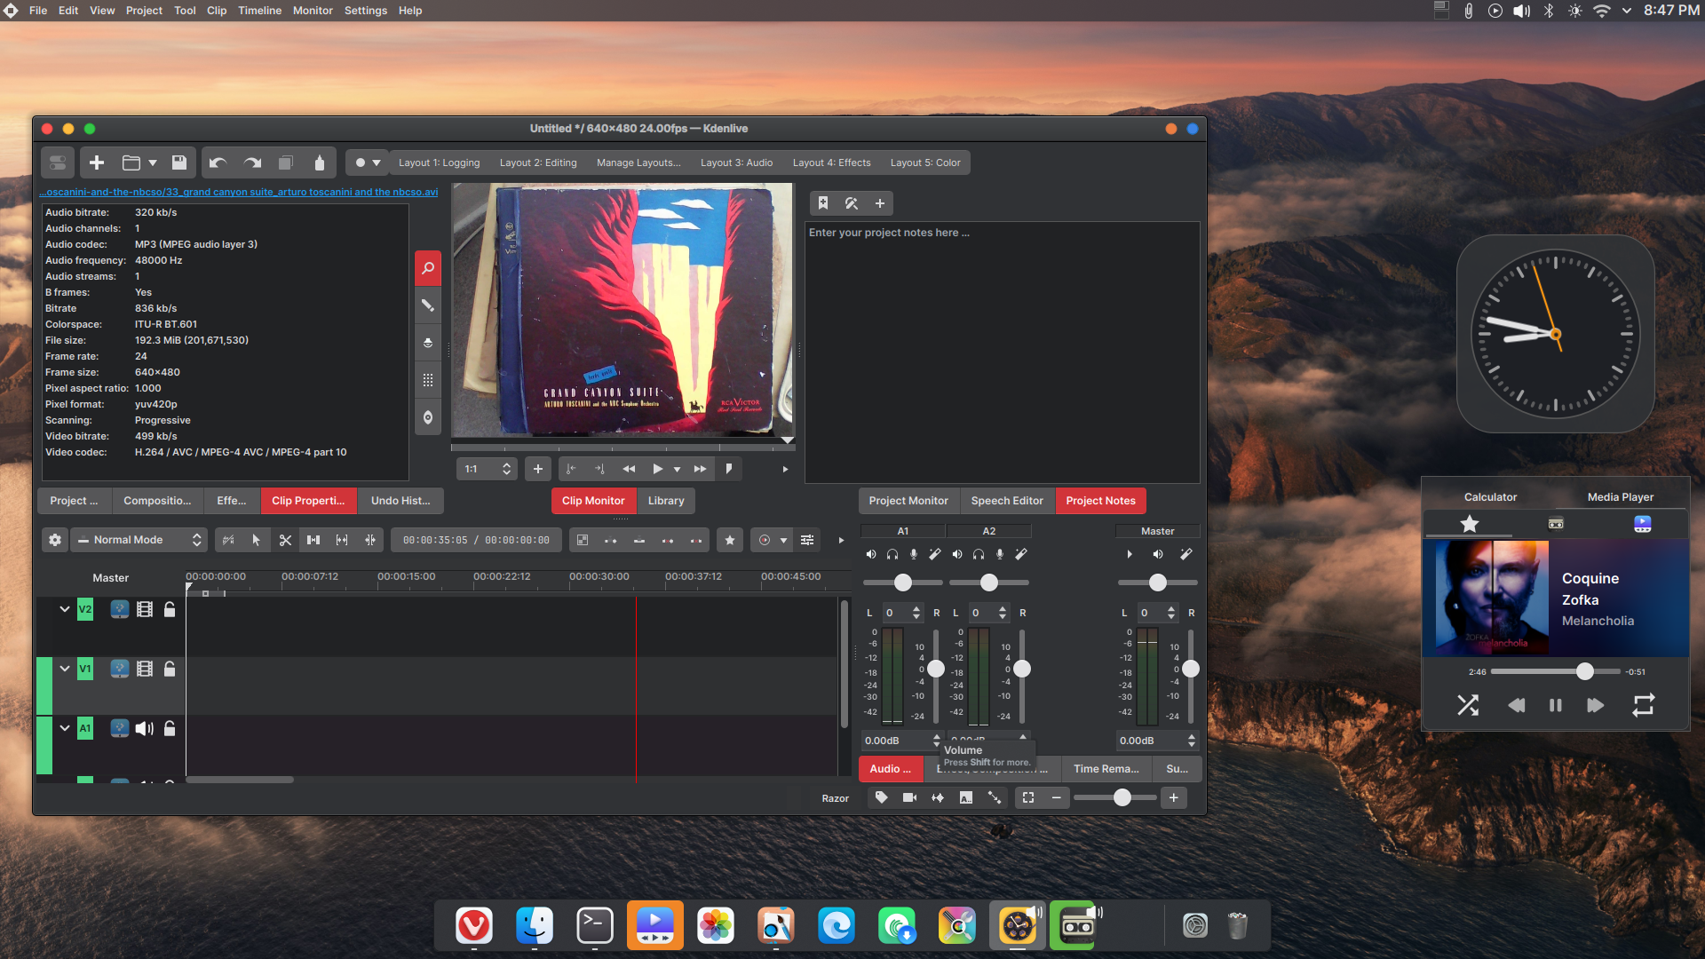The height and width of the screenshot is (959, 1705).
Task: Toggle audio thumbnails waveform icon in status bar
Action: click(938, 797)
